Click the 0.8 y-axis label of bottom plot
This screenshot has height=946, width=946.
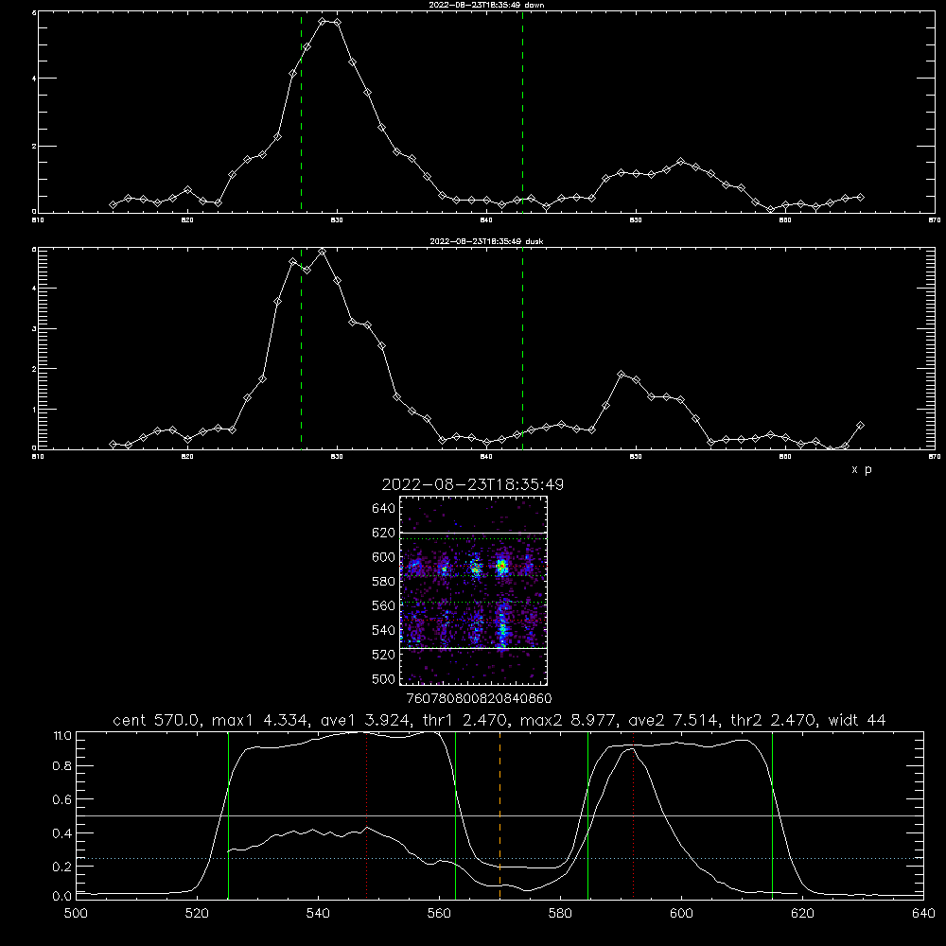point(62,765)
